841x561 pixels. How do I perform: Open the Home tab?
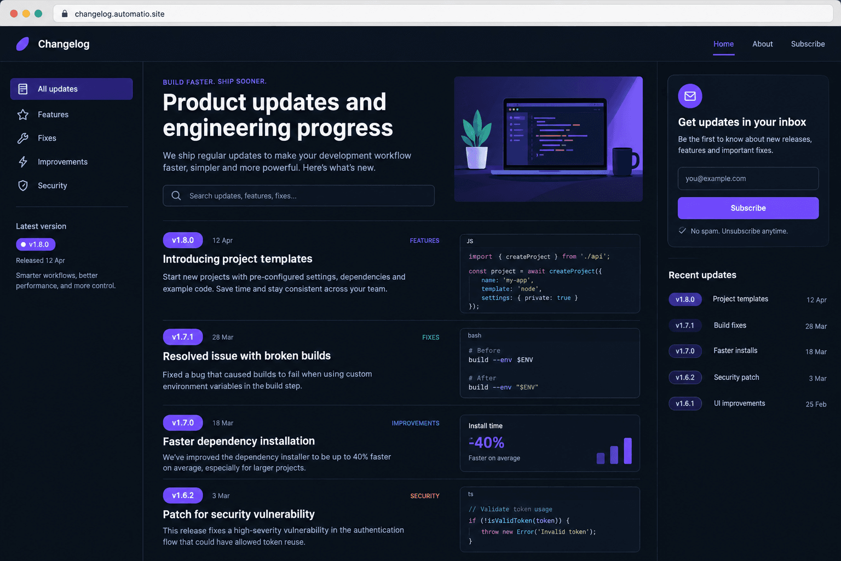[x=723, y=44]
